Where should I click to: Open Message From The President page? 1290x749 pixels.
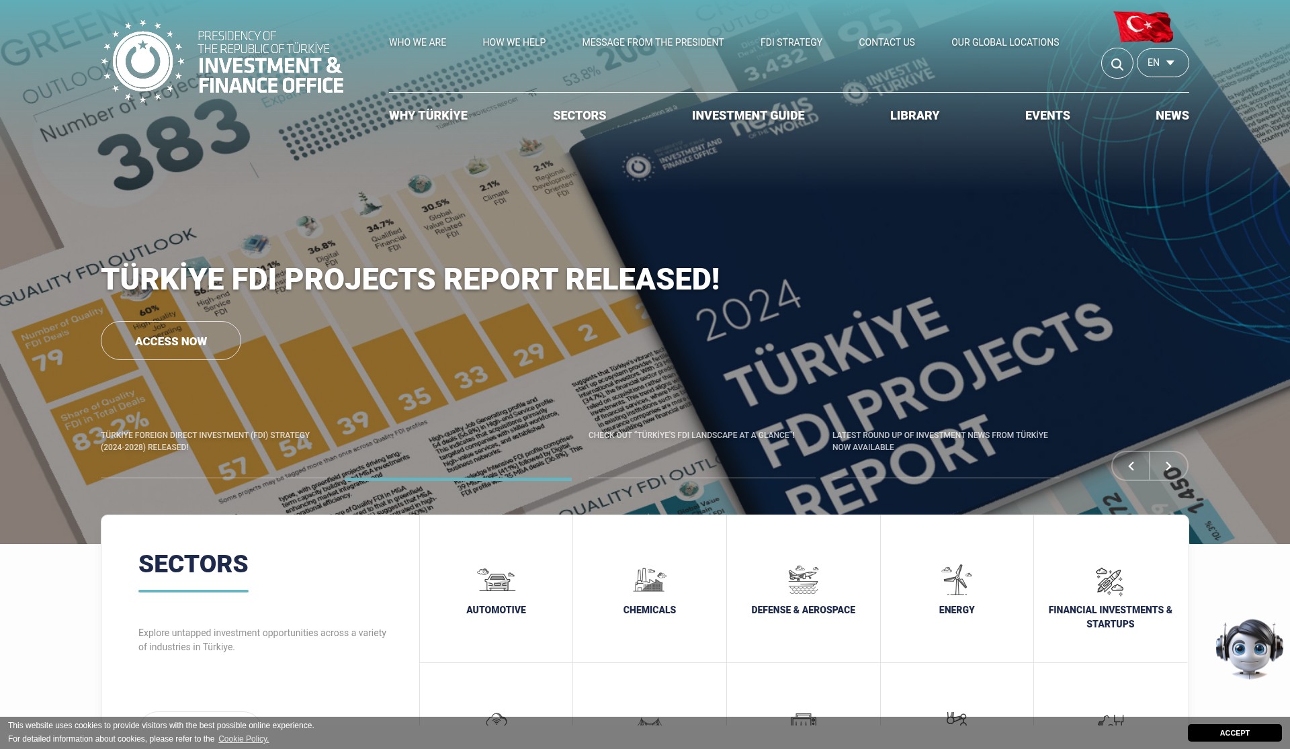point(652,42)
